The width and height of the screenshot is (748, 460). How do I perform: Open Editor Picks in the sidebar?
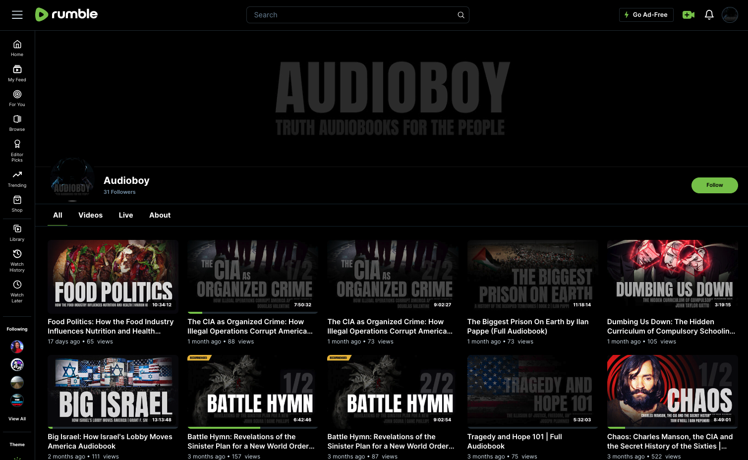17,150
